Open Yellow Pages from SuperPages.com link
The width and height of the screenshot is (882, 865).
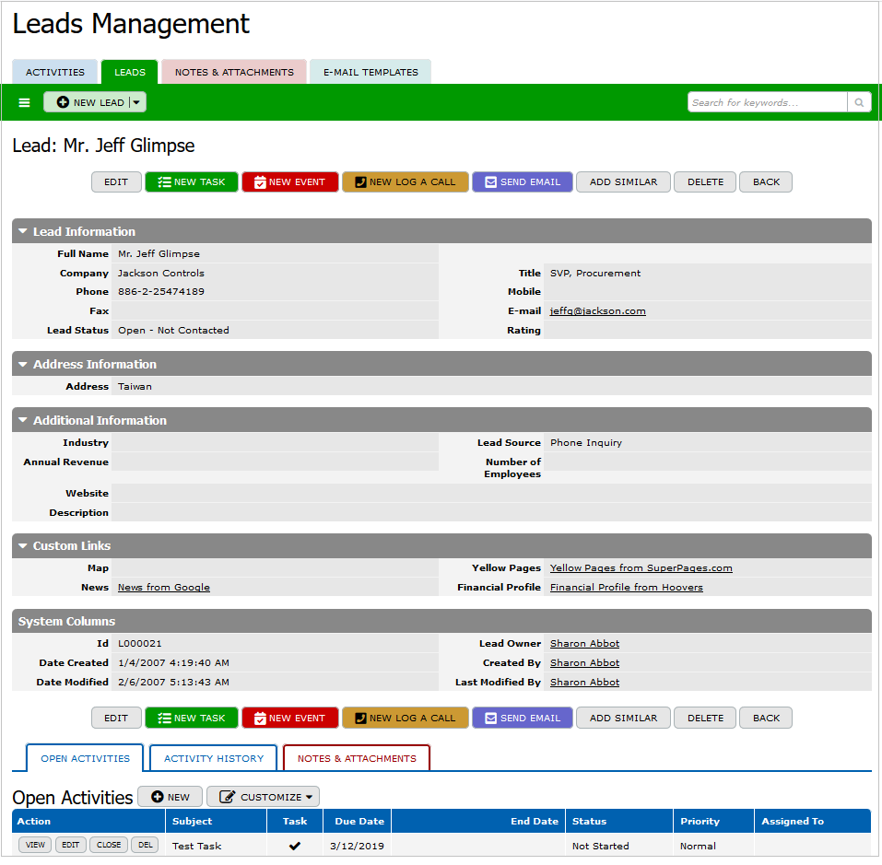point(641,568)
